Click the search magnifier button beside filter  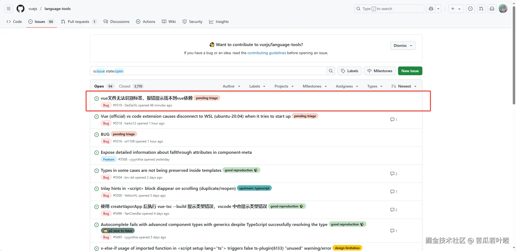tap(331, 71)
